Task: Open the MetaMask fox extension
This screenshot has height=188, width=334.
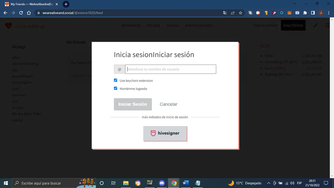Action: [289, 13]
